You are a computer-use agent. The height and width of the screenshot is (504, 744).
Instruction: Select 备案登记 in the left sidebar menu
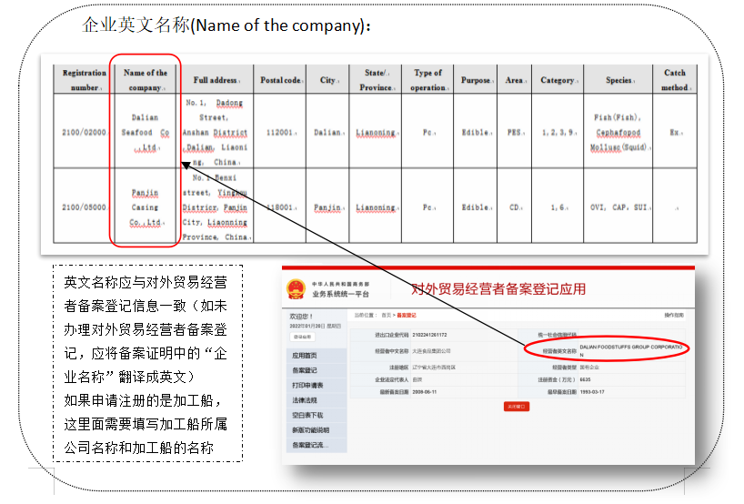(x=305, y=370)
